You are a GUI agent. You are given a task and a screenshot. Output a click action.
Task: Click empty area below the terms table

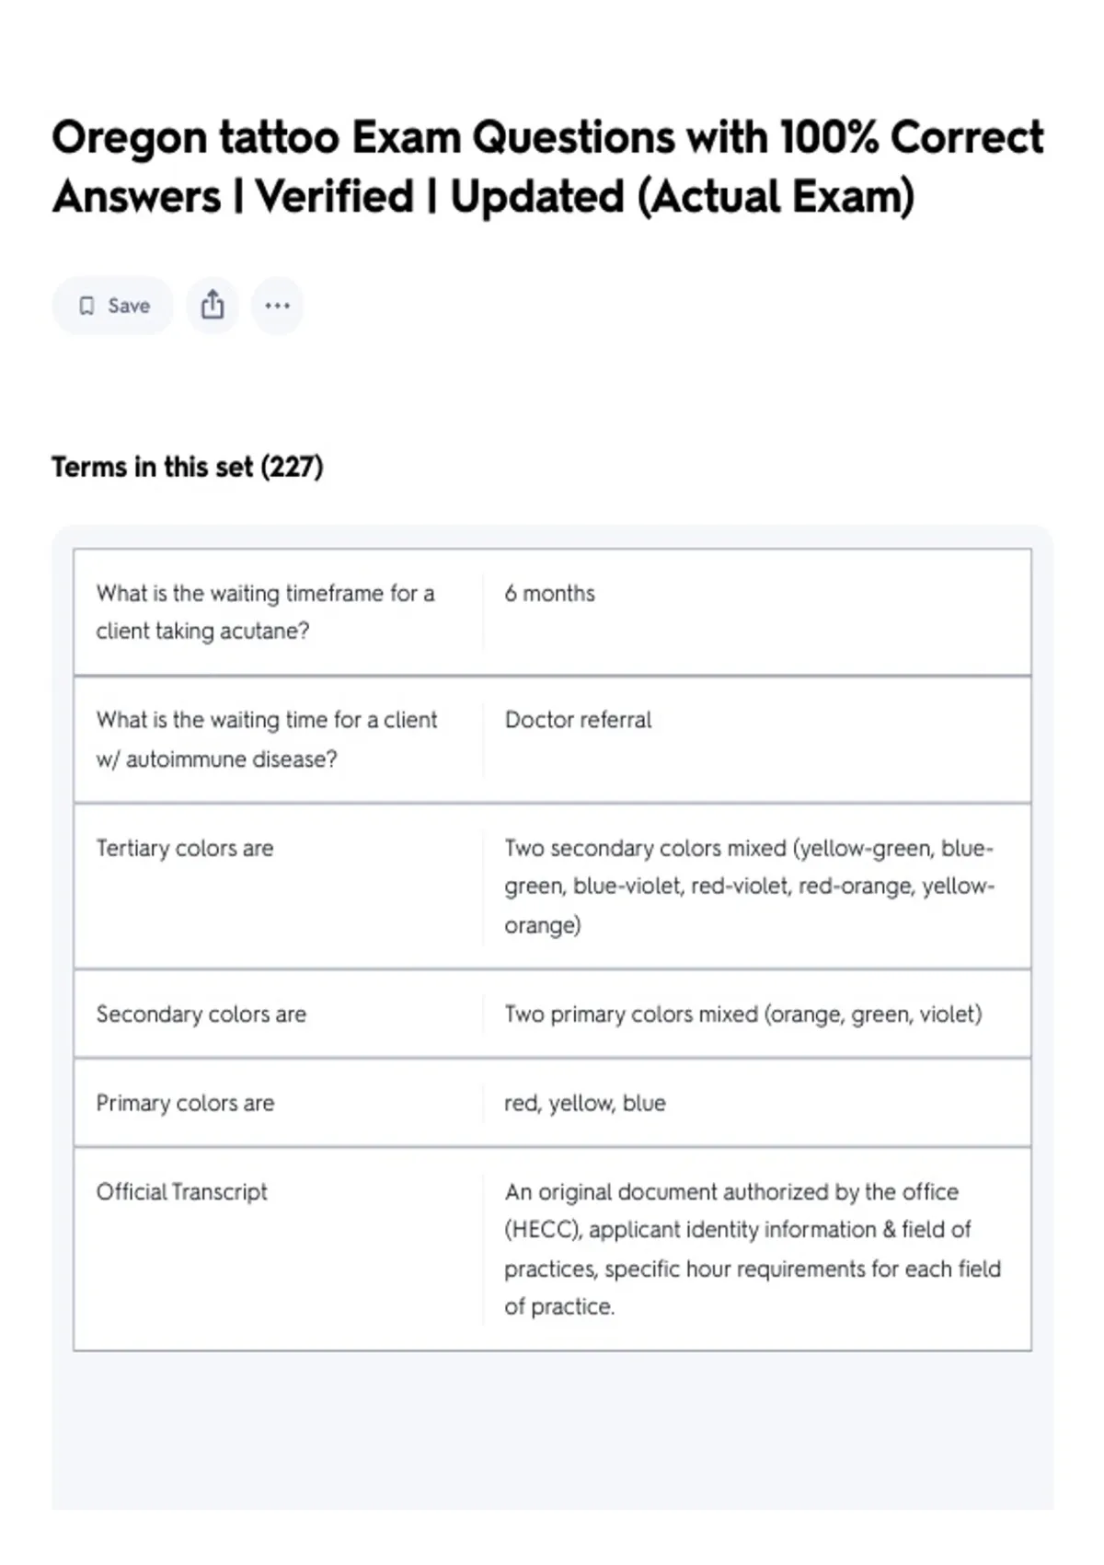552,1432
